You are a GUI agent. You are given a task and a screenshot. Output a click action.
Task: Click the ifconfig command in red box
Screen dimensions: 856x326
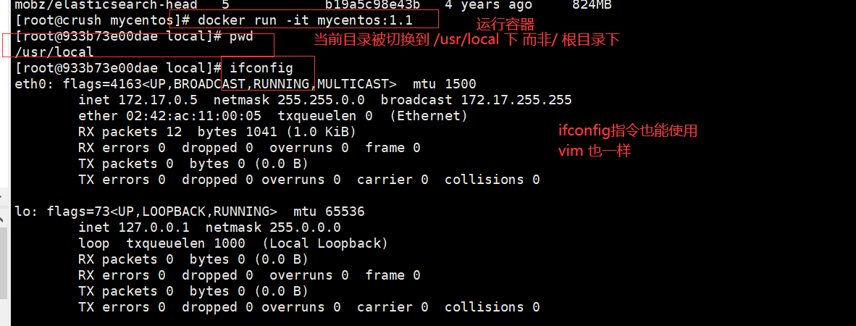click(261, 68)
